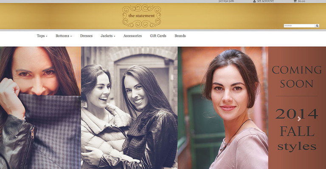Focus the Search input field

pyautogui.click(x=299, y=26)
